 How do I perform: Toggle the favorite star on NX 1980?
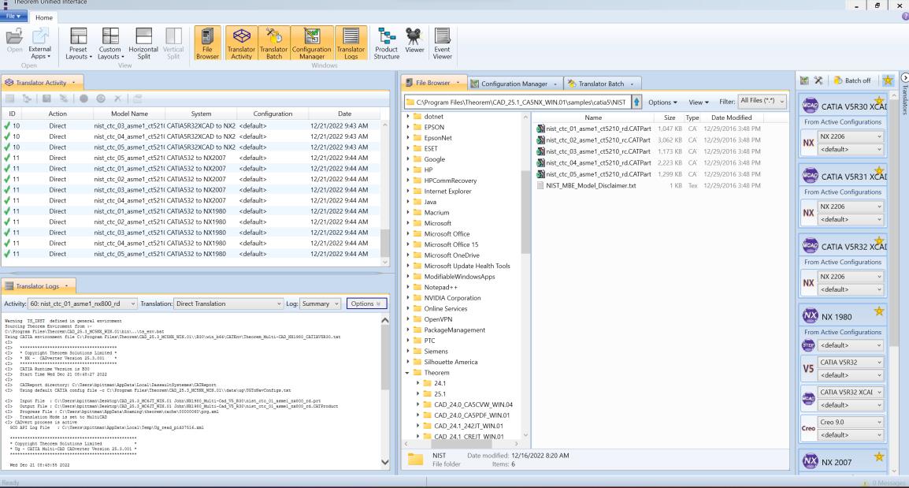point(879,311)
